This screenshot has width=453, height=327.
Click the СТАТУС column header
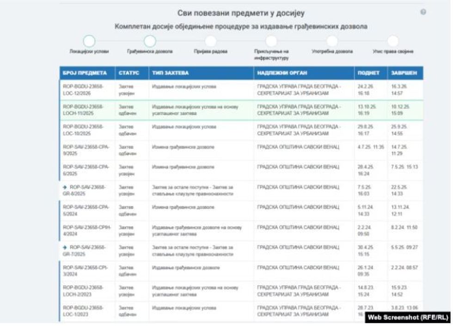click(129, 73)
